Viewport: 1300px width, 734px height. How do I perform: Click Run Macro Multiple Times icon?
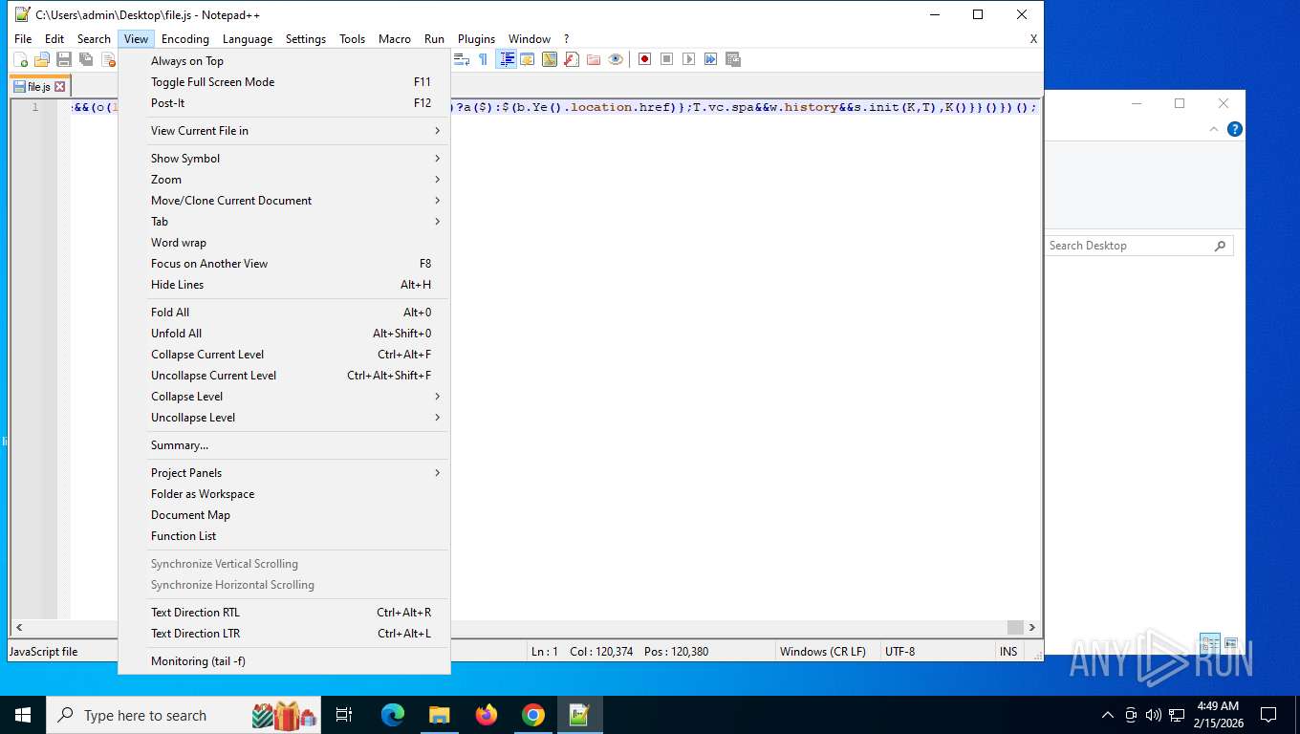pyautogui.click(x=710, y=59)
